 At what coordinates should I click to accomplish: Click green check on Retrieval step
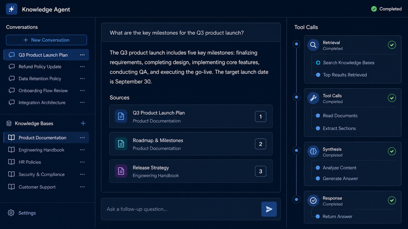[392, 45]
